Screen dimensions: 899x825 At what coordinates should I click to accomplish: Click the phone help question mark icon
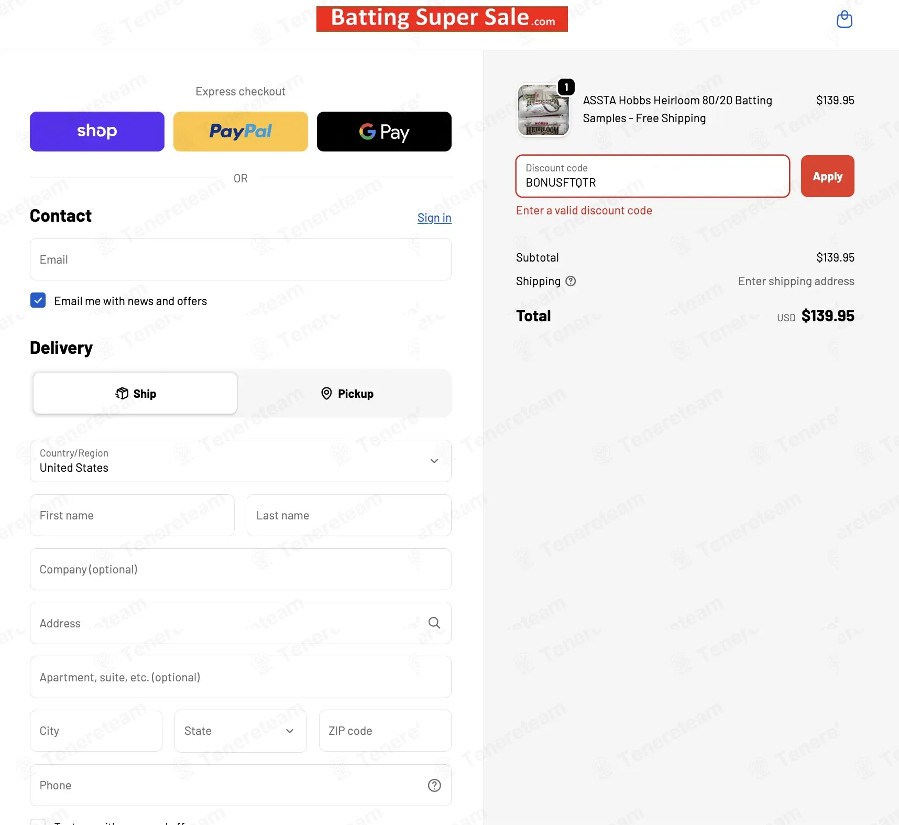434,785
